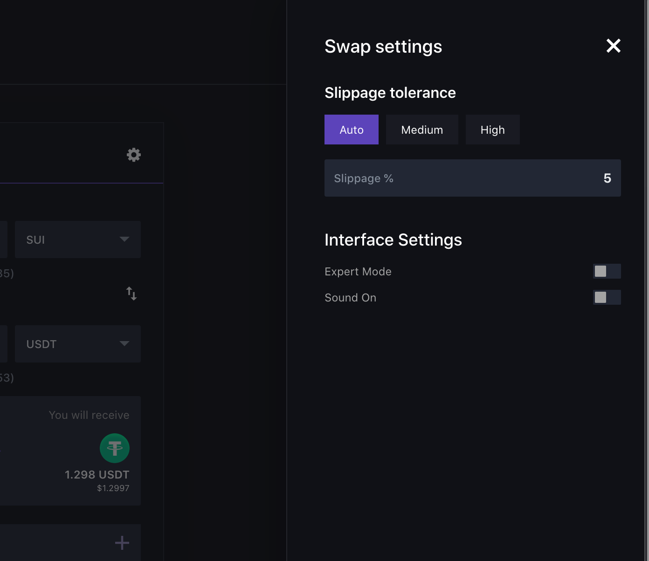Image resolution: width=649 pixels, height=561 pixels.
Task: Turn on the Sound On switch
Action: tap(607, 297)
